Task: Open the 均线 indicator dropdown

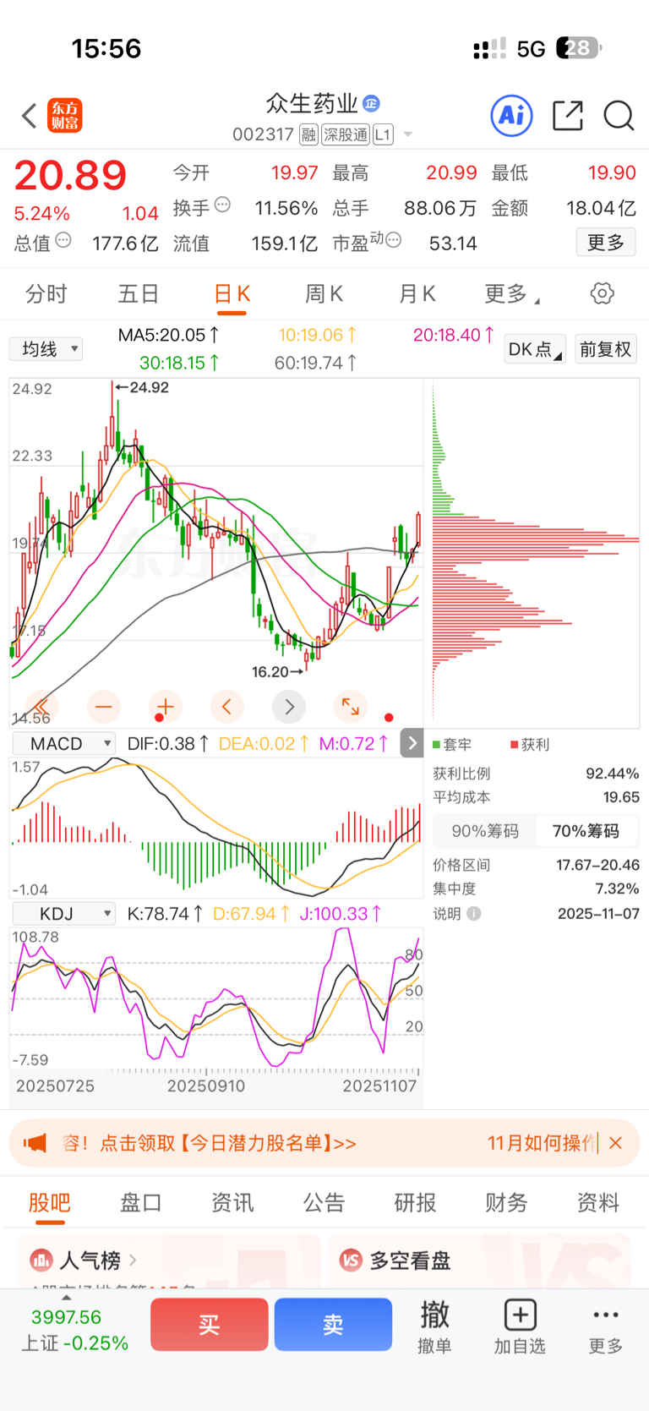Action: click(46, 349)
